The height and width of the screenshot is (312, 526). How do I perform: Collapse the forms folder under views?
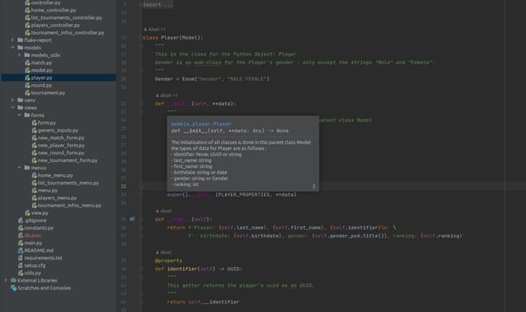pos(19,115)
